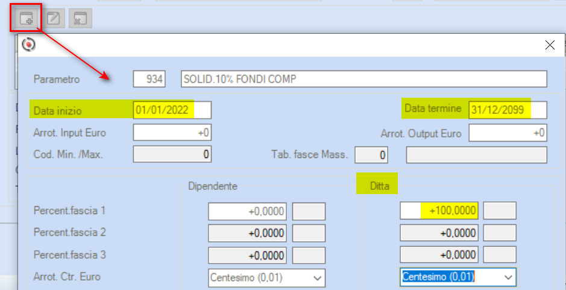
Task: Click the Ditta group heading
Action: click(x=380, y=186)
